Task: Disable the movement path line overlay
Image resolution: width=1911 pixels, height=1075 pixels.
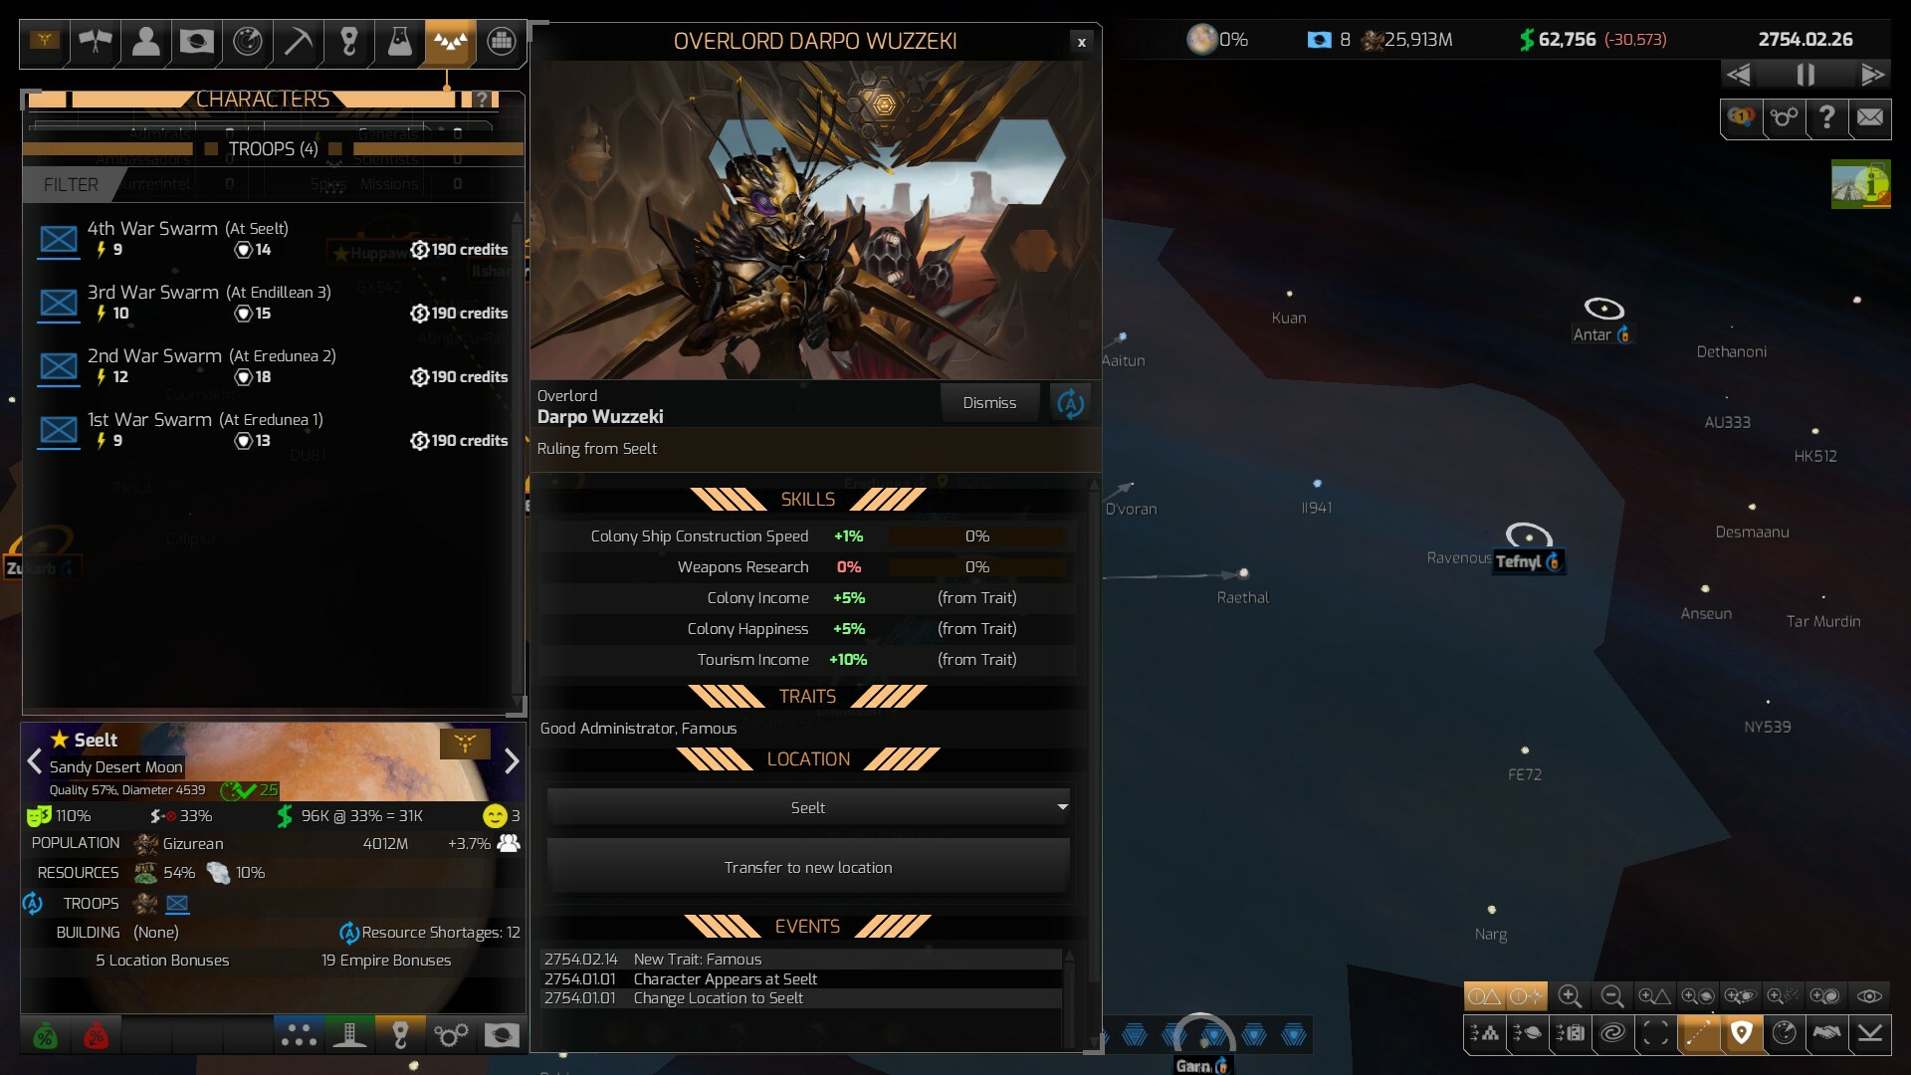Action: pos(1699,1033)
